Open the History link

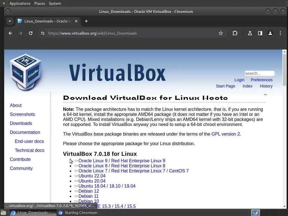(x=266, y=86)
